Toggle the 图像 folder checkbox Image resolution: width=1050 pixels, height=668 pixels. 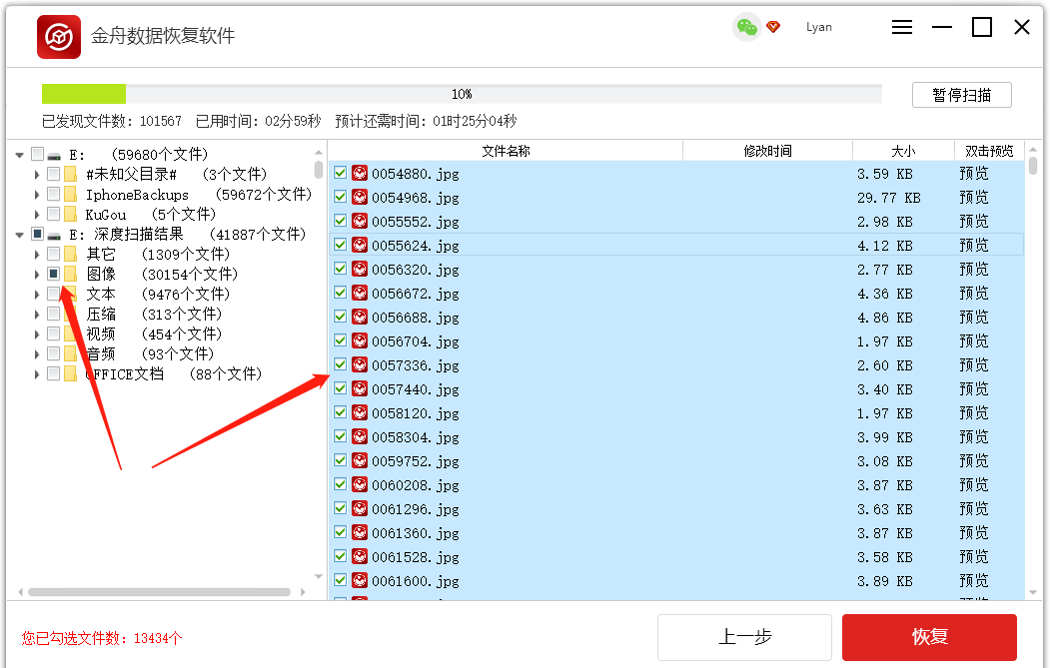click(54, 273)
